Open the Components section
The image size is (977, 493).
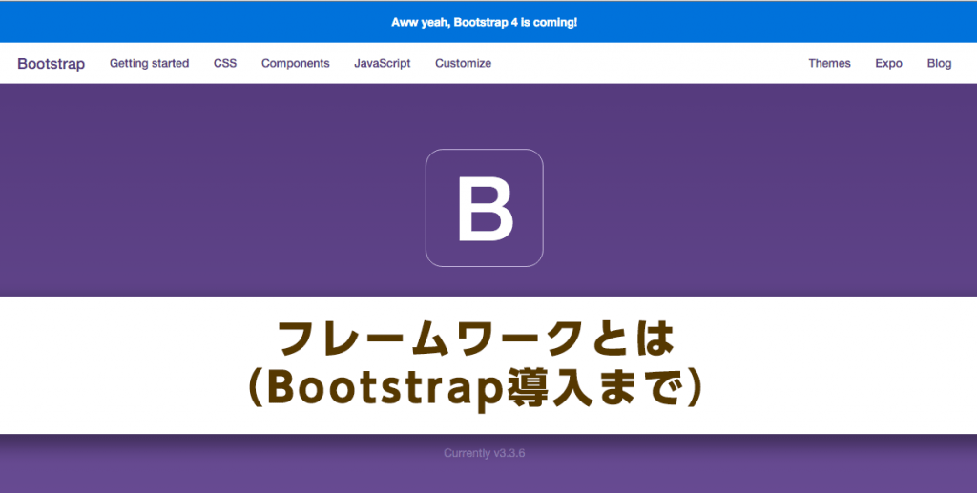296,64
